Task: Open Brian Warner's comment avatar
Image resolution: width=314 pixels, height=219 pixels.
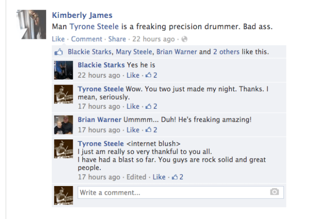Action: (63, 124)
